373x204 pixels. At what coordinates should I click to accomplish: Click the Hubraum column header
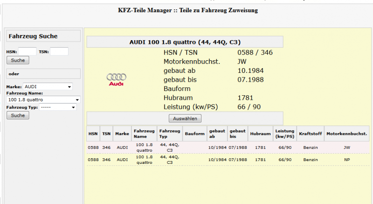click(260, 134)
